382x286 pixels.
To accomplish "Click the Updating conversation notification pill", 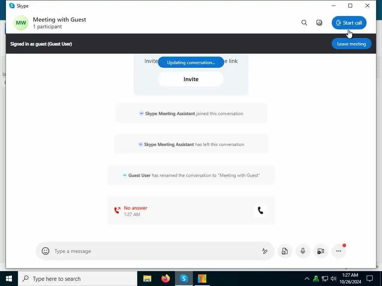I will tap(191, 62).
